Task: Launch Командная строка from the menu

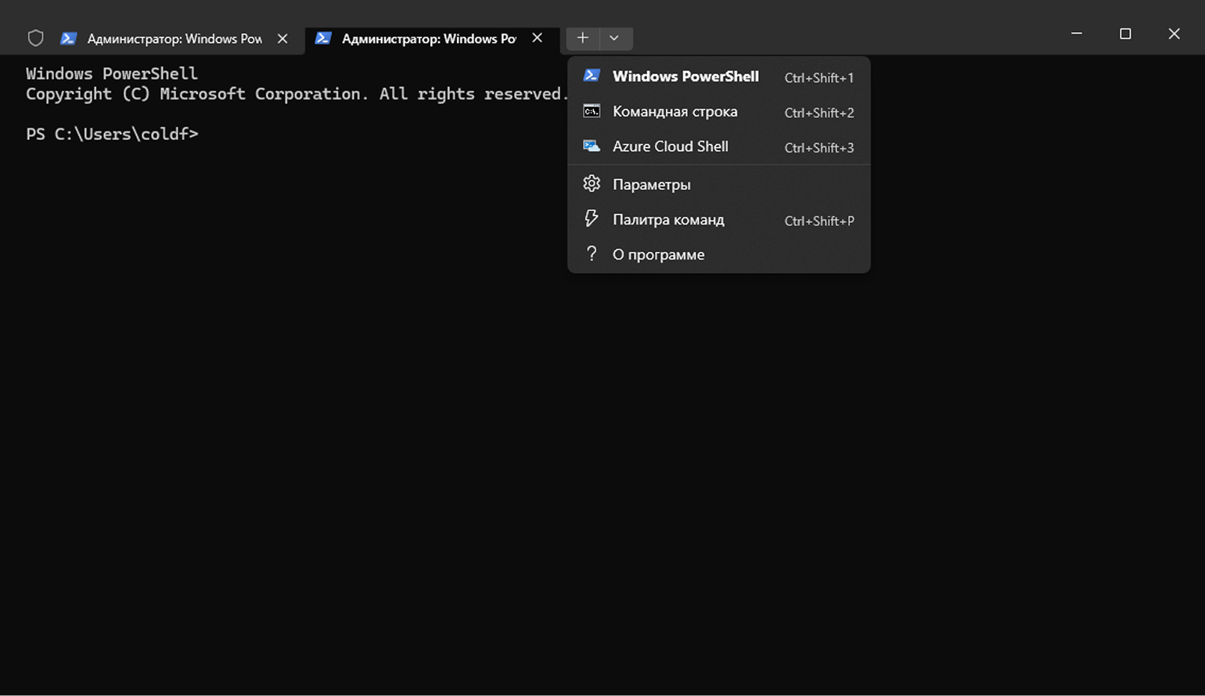Action: [x=719, y=112]
